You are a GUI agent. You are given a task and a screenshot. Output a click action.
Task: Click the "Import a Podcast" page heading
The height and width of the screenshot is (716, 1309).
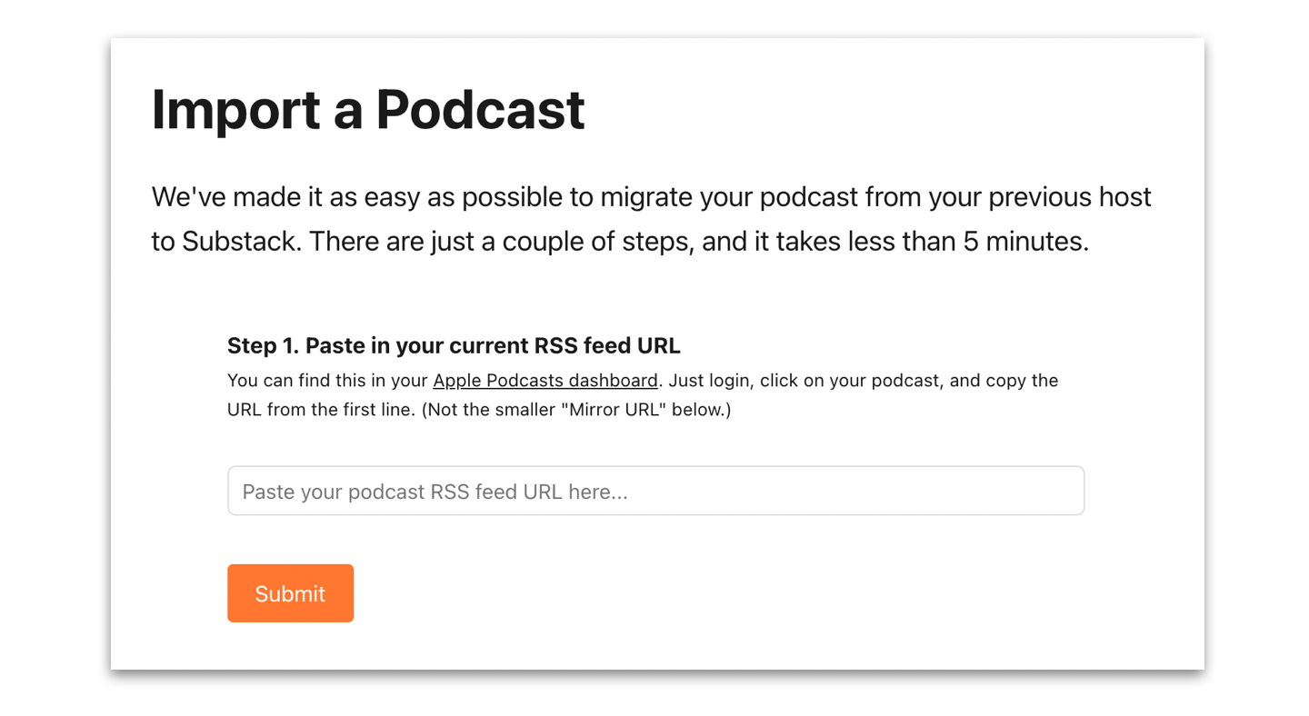pyautogui.click(x=367, y=110)
